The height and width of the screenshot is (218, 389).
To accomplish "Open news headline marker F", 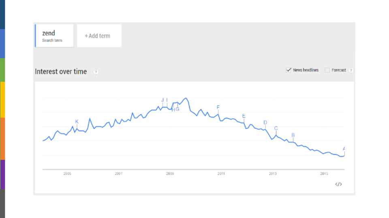I will click(x=218, y=107).
